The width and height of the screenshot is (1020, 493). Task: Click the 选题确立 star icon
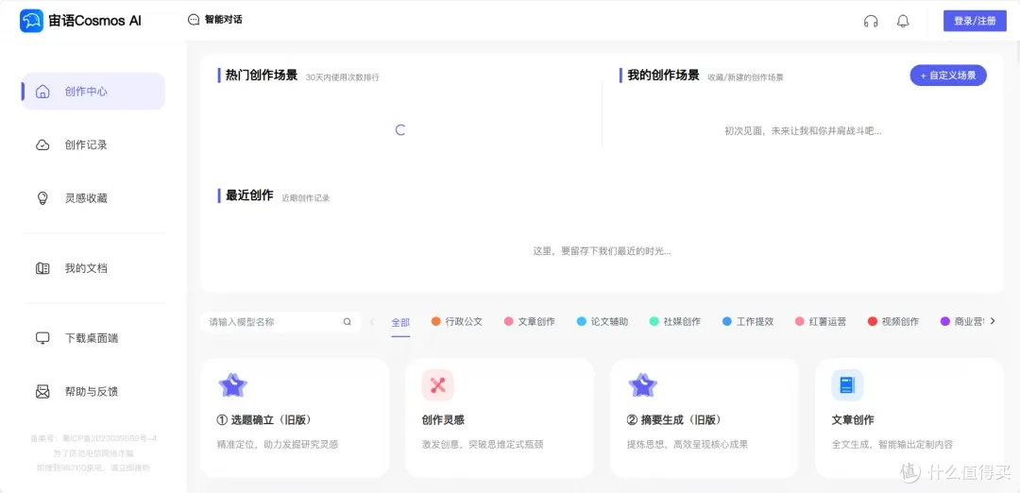(x=233, y=385)
